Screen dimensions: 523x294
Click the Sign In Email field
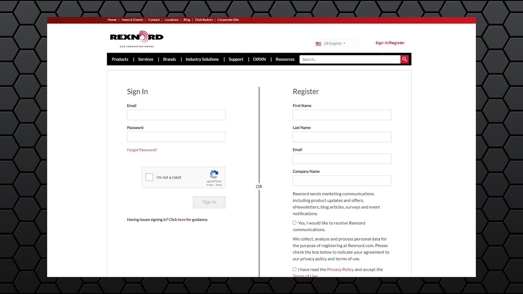[176, 115]
